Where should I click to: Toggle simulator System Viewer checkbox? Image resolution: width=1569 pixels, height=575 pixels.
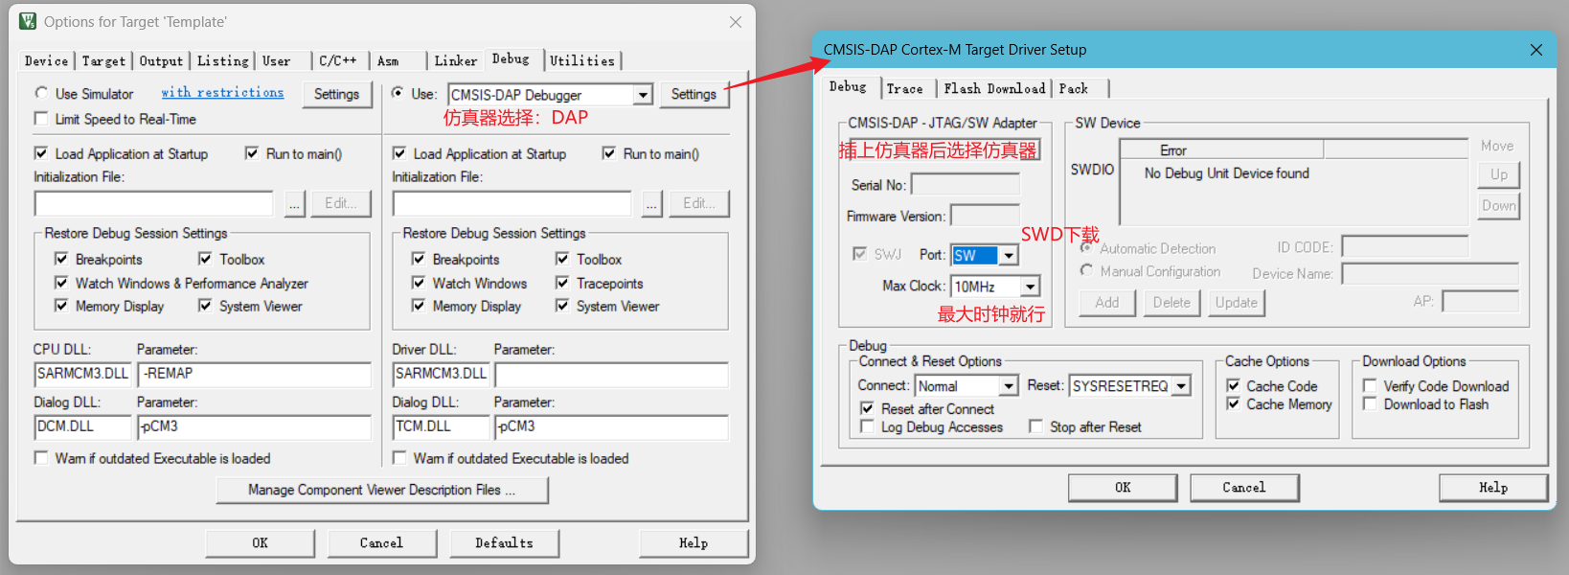pyautogui.click(x=205, y=306)
